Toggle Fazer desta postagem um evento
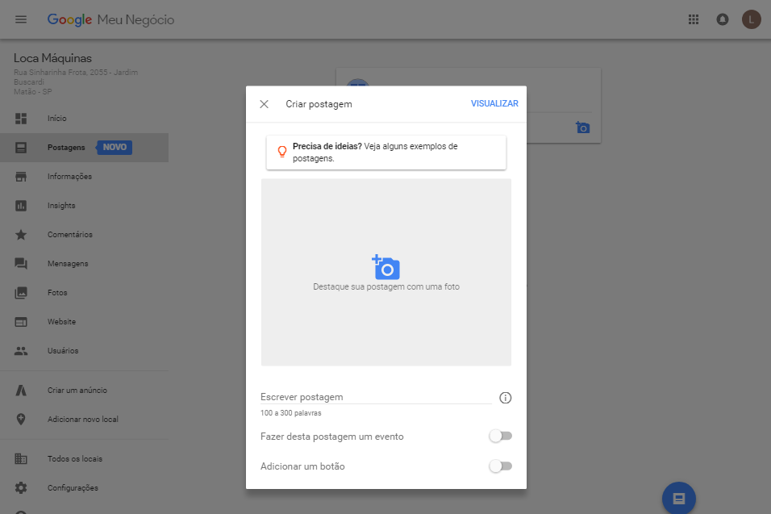The height and width of the screenshot is (514, 771). point(501,436)
